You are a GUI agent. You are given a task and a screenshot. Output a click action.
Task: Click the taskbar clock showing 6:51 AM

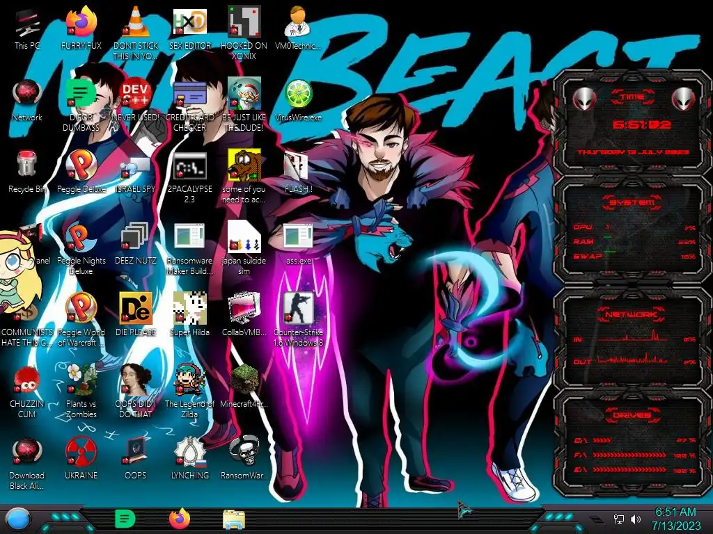click(675, 519)
